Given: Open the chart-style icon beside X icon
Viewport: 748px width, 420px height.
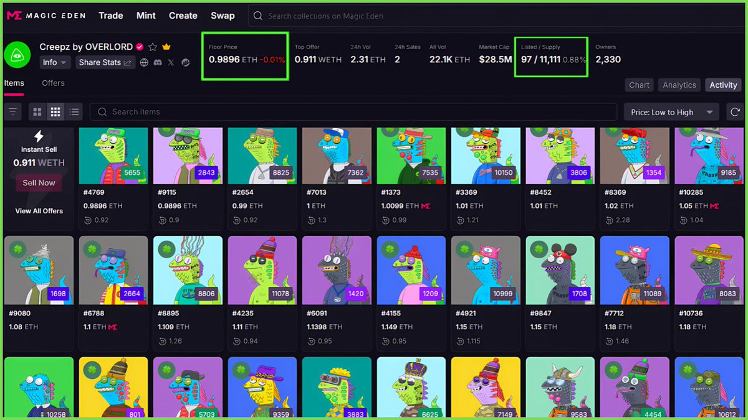Looking at the screenshot, I should tap(185, 62).
